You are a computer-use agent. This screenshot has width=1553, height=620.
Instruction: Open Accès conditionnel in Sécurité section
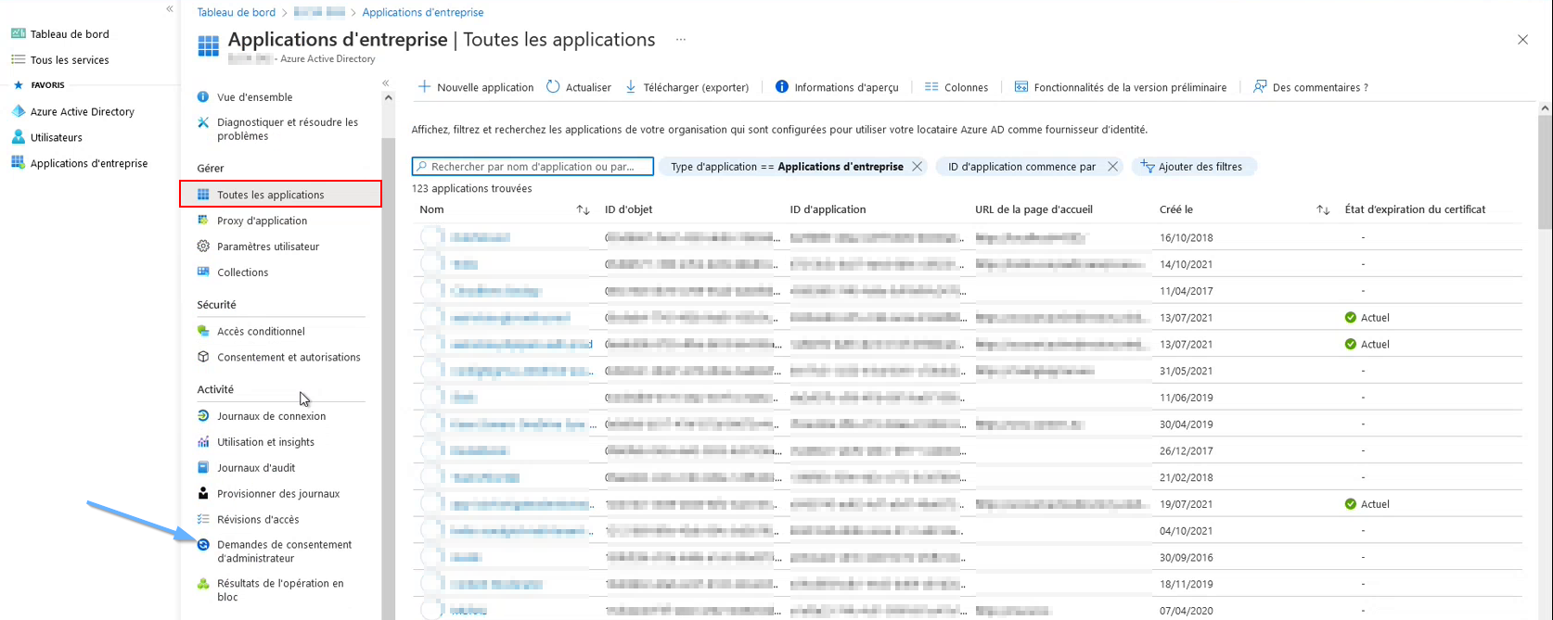261,331
